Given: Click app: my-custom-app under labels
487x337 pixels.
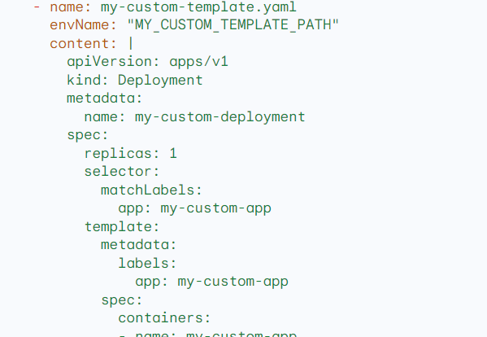Looking at the screenshot, I should [x=212, y=282].
